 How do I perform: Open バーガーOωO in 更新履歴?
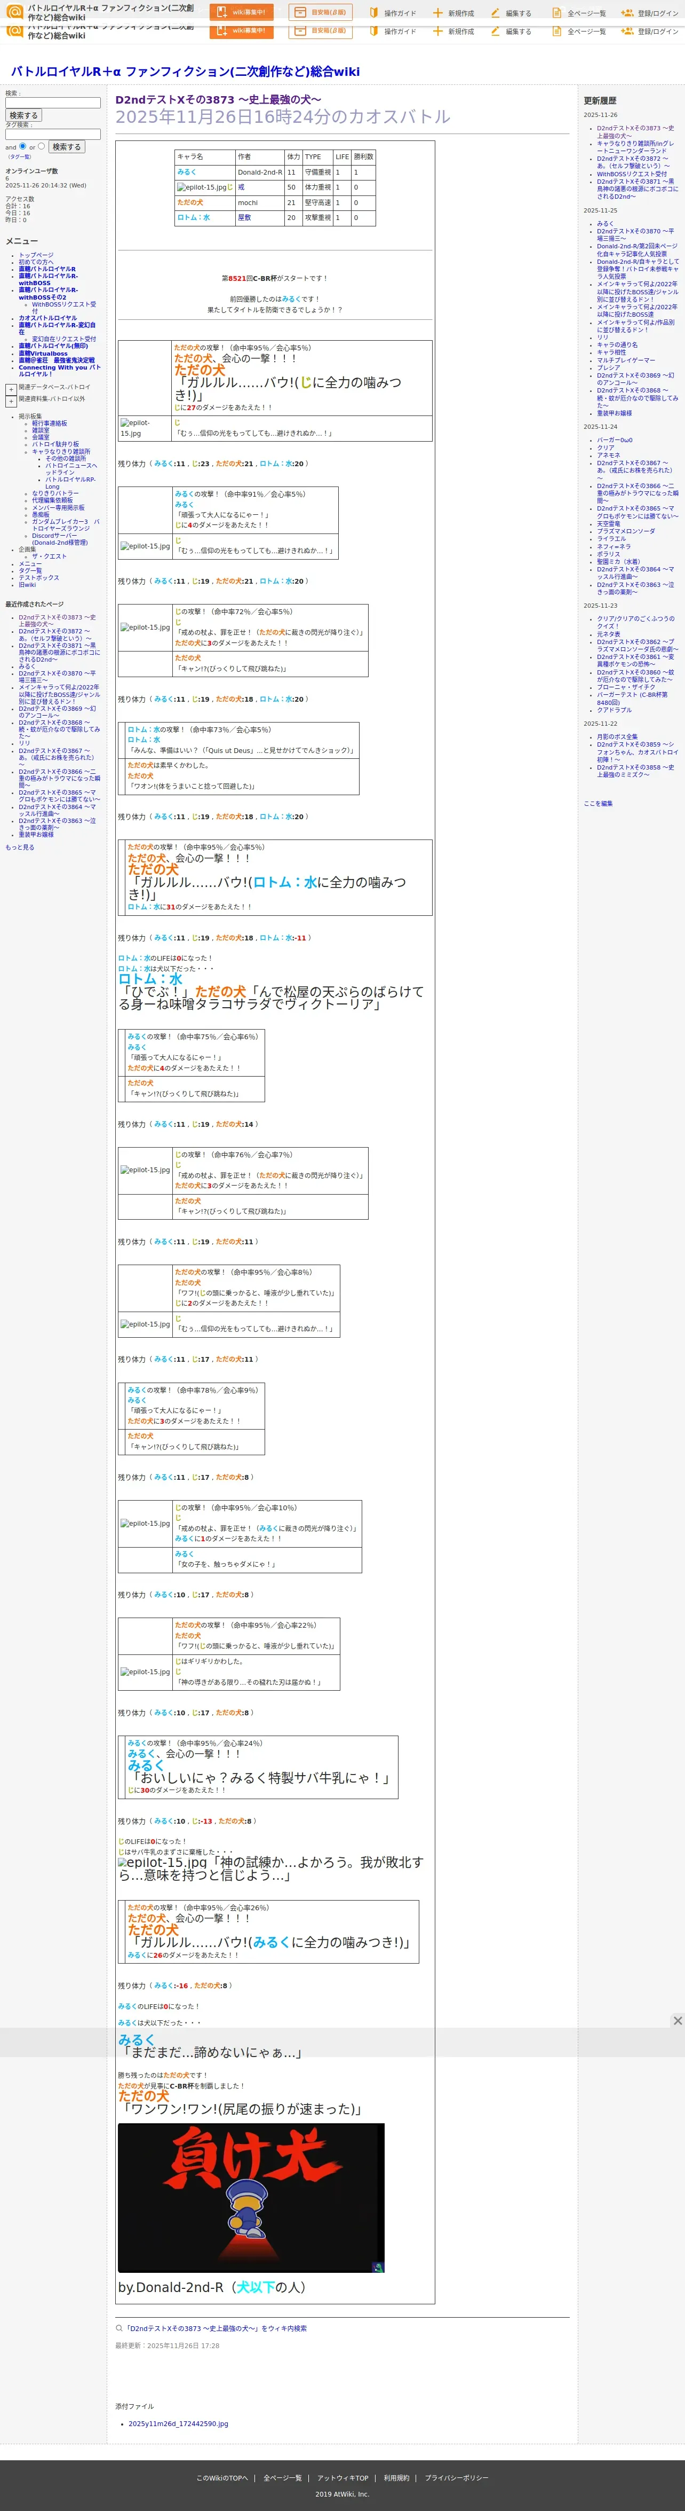(x=614, y=440)
